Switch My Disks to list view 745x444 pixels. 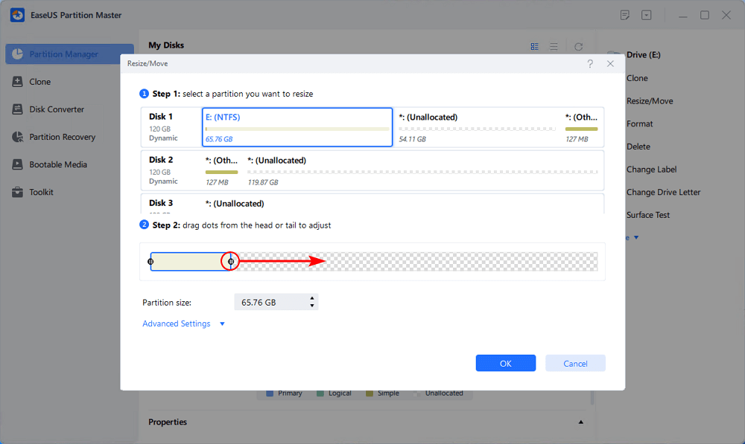click(x=554, y=46)
